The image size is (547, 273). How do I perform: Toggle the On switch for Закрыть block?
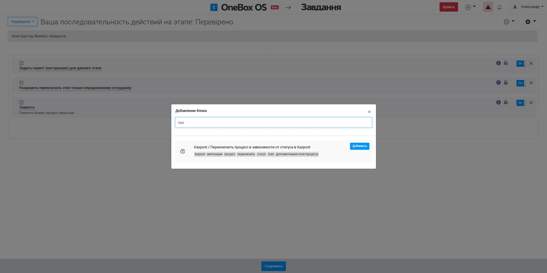point(521,103)
